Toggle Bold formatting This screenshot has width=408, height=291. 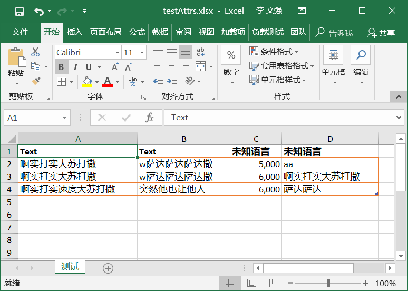click(61, 67)
